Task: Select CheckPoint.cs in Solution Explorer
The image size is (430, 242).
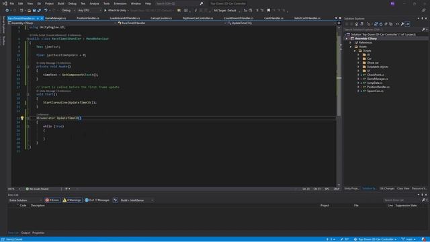Action: pyautogui.click(x=376, y=75)
